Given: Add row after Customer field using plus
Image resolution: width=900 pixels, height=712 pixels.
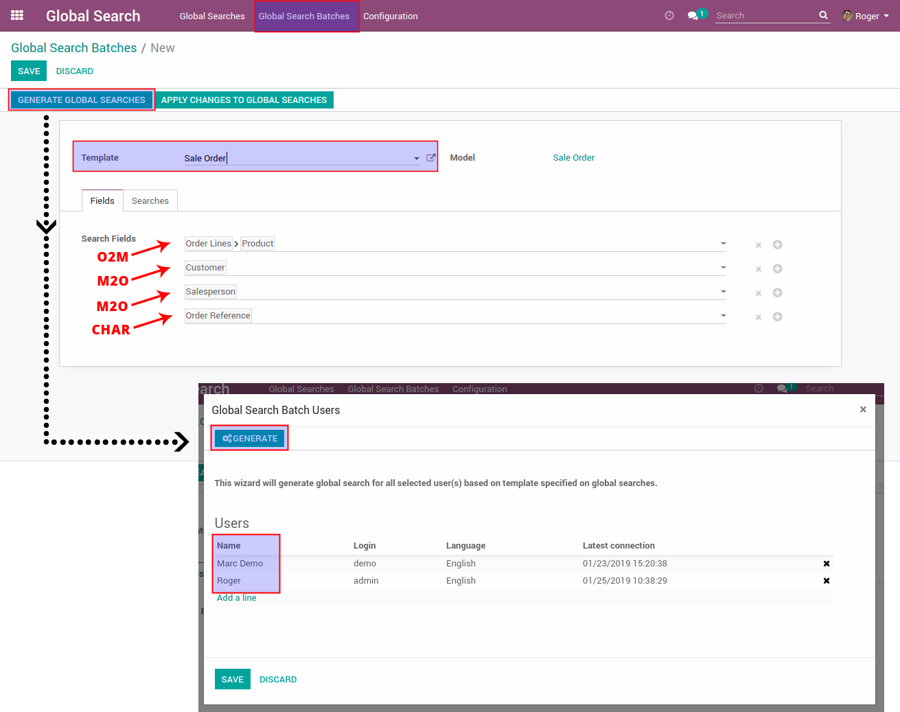Looking at the screenshot, I should click(x=778, y=268).
